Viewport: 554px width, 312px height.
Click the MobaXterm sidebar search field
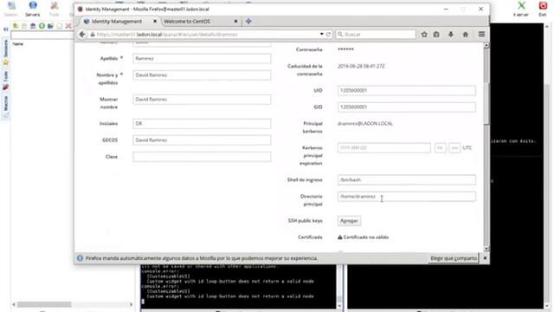tap(42, 35)
